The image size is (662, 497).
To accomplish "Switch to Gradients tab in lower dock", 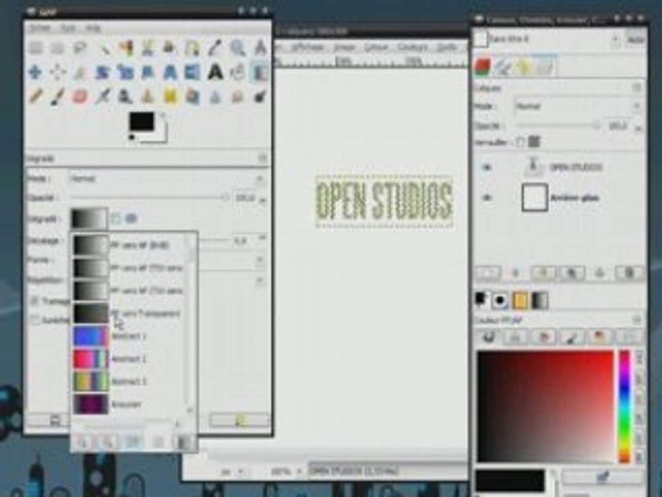I will tap(540, 300).
